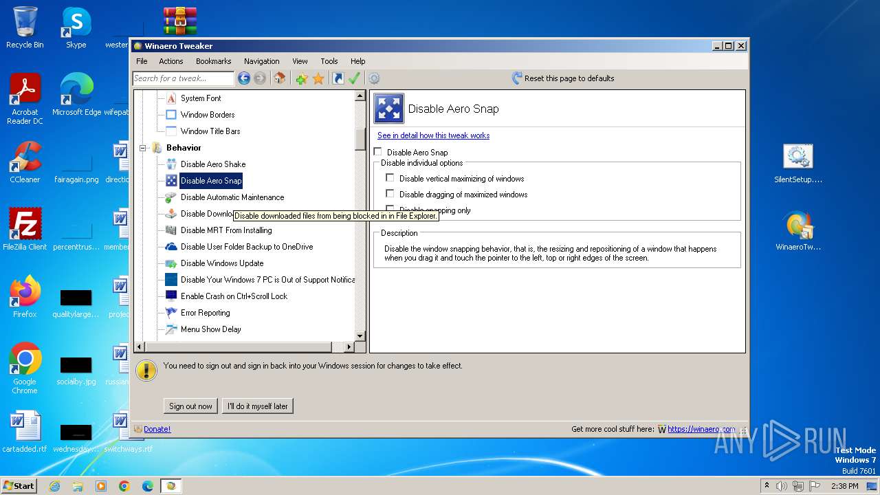Select the WinaeroTweaker desktop icon

pos(798,231)
